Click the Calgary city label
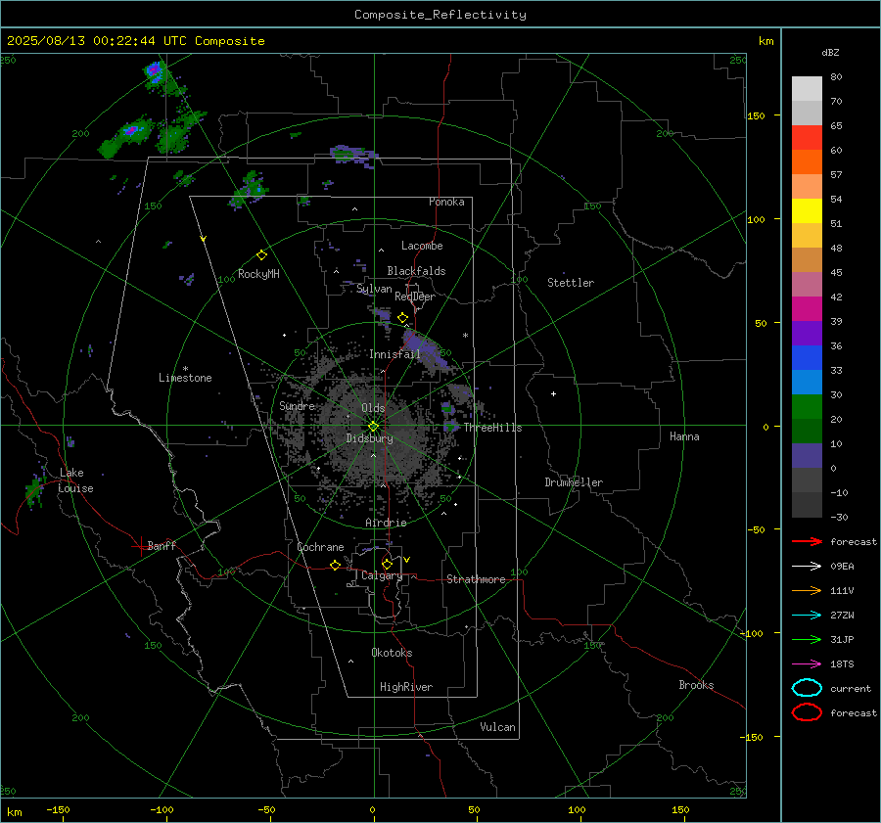This screenshot has width=881, height=823. [382, 575]
